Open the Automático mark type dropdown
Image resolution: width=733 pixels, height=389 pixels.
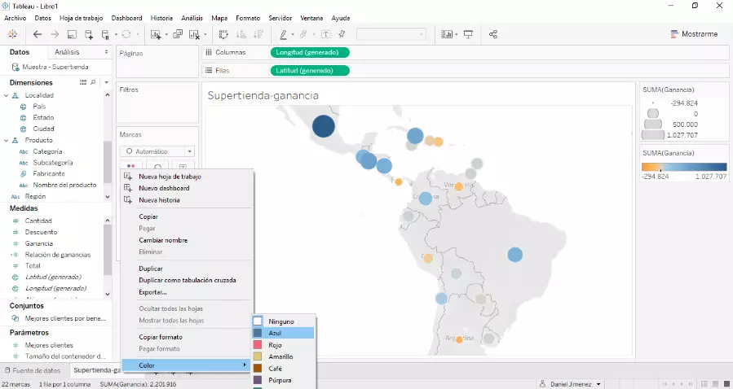[157, 151]
